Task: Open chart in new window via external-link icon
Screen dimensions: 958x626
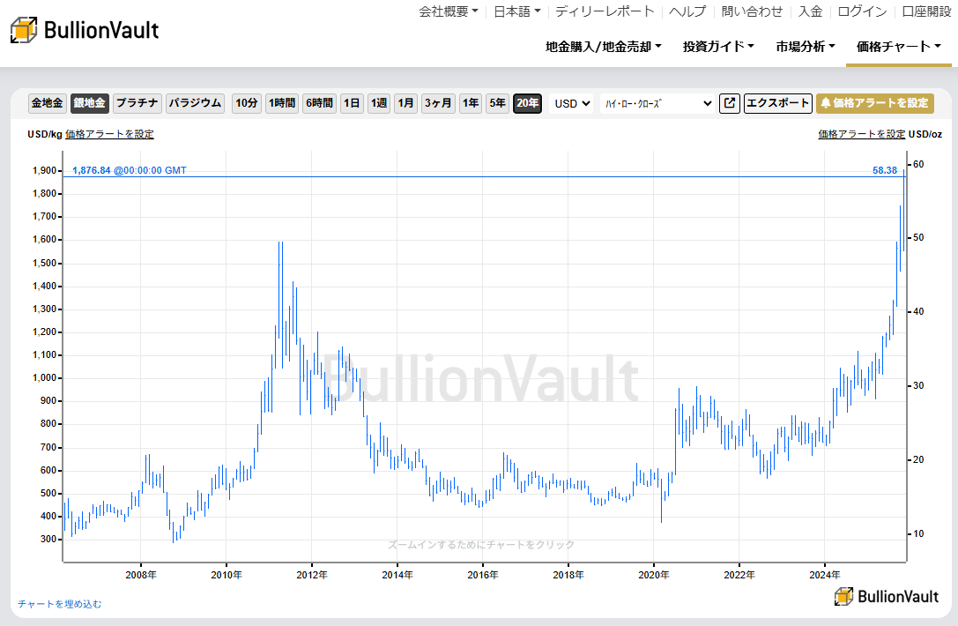Action: tap(729, 103)
